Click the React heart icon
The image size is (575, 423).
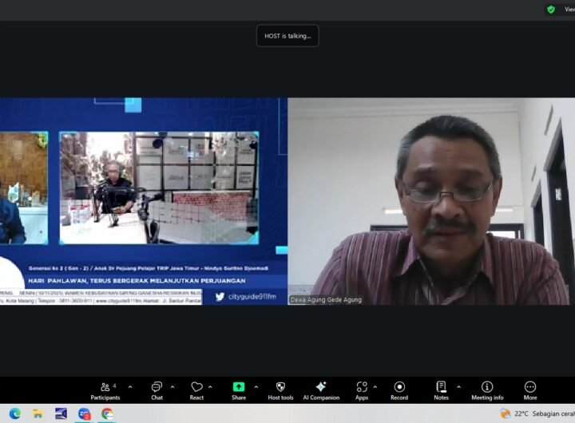[196, 387]
